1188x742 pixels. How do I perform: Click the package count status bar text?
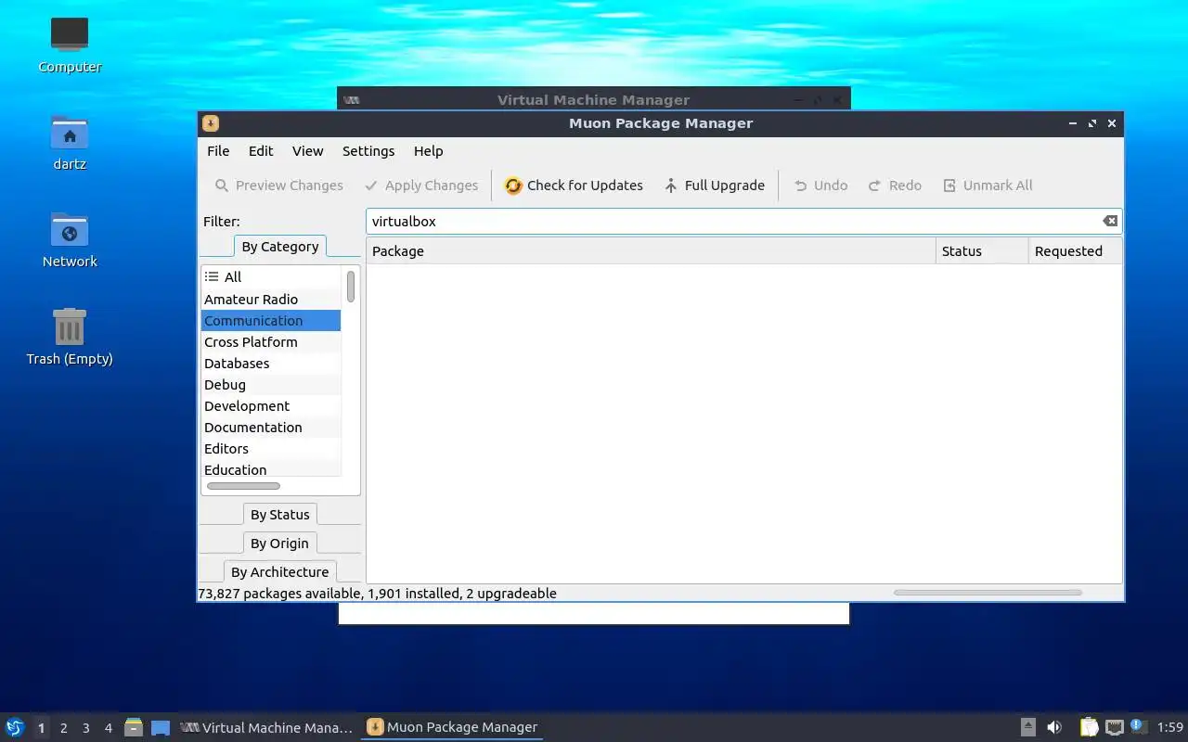377,594
